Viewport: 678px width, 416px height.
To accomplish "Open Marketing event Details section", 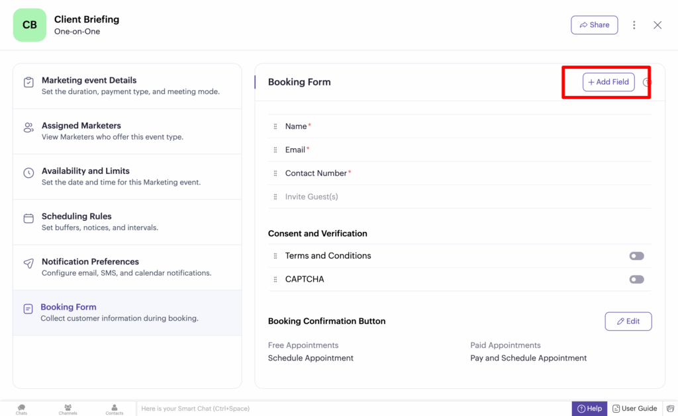I will [x=127, y=86].
